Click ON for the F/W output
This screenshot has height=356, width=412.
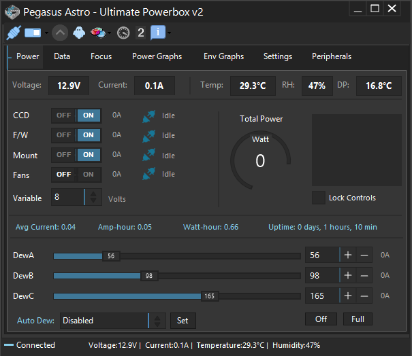[x=89, y=135]
